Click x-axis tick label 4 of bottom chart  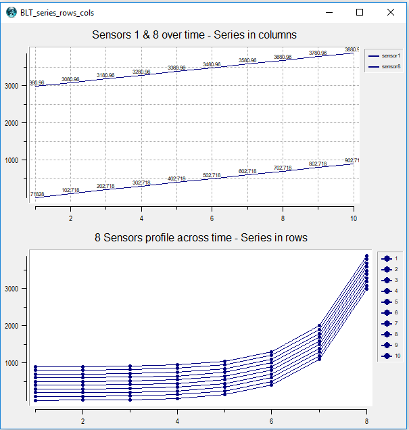point(177,421)
